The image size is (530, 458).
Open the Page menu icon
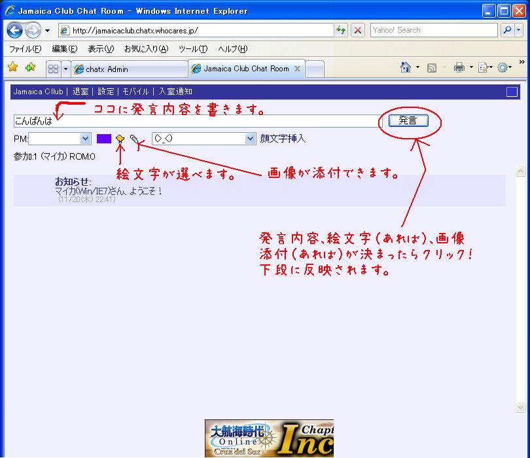[x=484, y=67]
